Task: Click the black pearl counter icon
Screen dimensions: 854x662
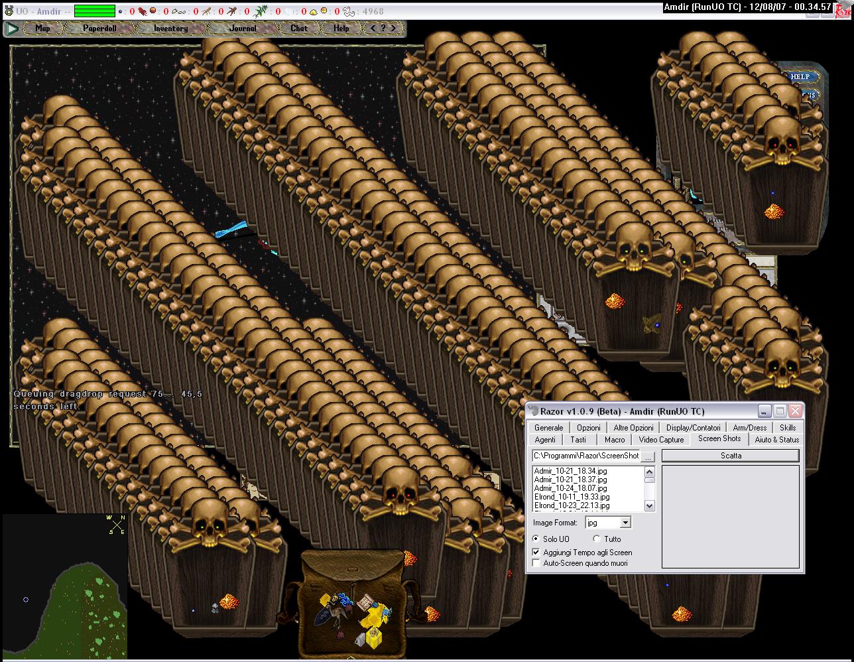Action: pos(120,11)
